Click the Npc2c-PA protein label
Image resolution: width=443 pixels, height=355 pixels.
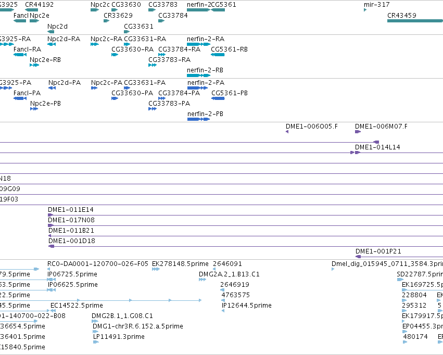(x=107, y=82)
